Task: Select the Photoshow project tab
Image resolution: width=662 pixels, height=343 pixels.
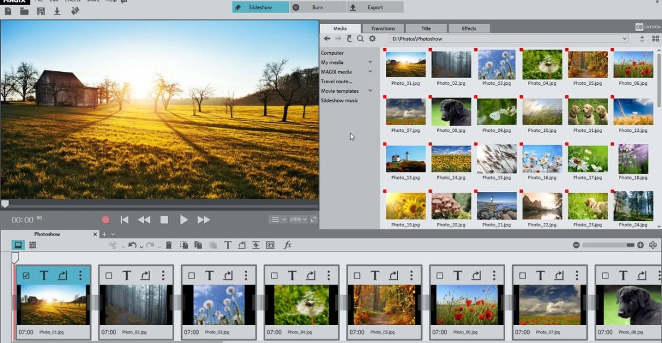Action: (47, 234)
